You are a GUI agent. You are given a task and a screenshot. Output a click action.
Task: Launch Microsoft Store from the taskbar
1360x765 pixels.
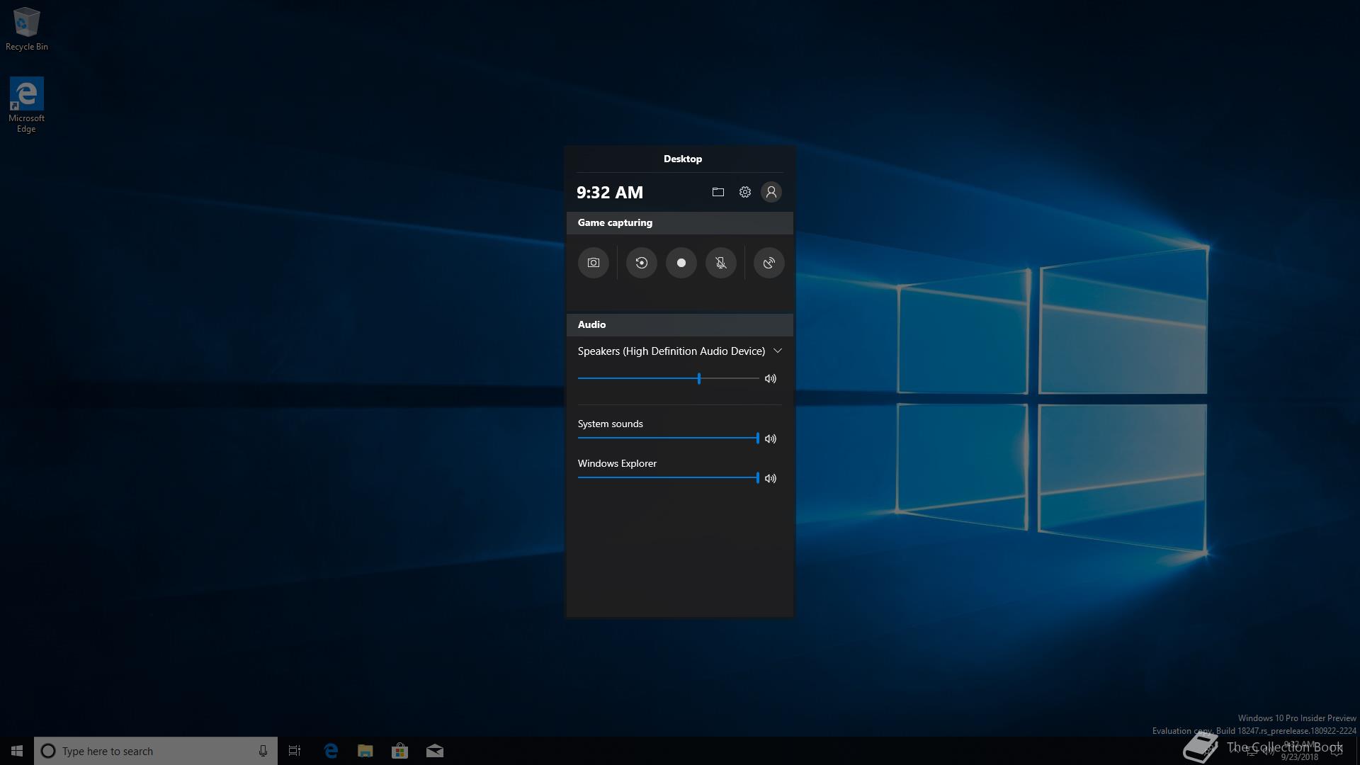pos(399,751)
